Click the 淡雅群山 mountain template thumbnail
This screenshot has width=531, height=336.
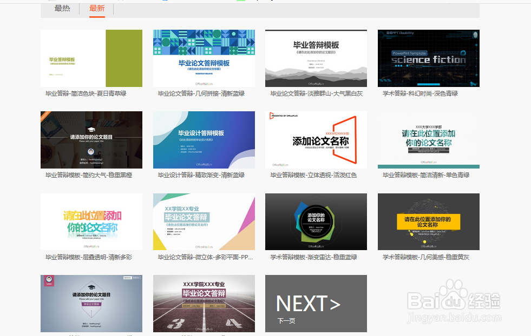316,58
